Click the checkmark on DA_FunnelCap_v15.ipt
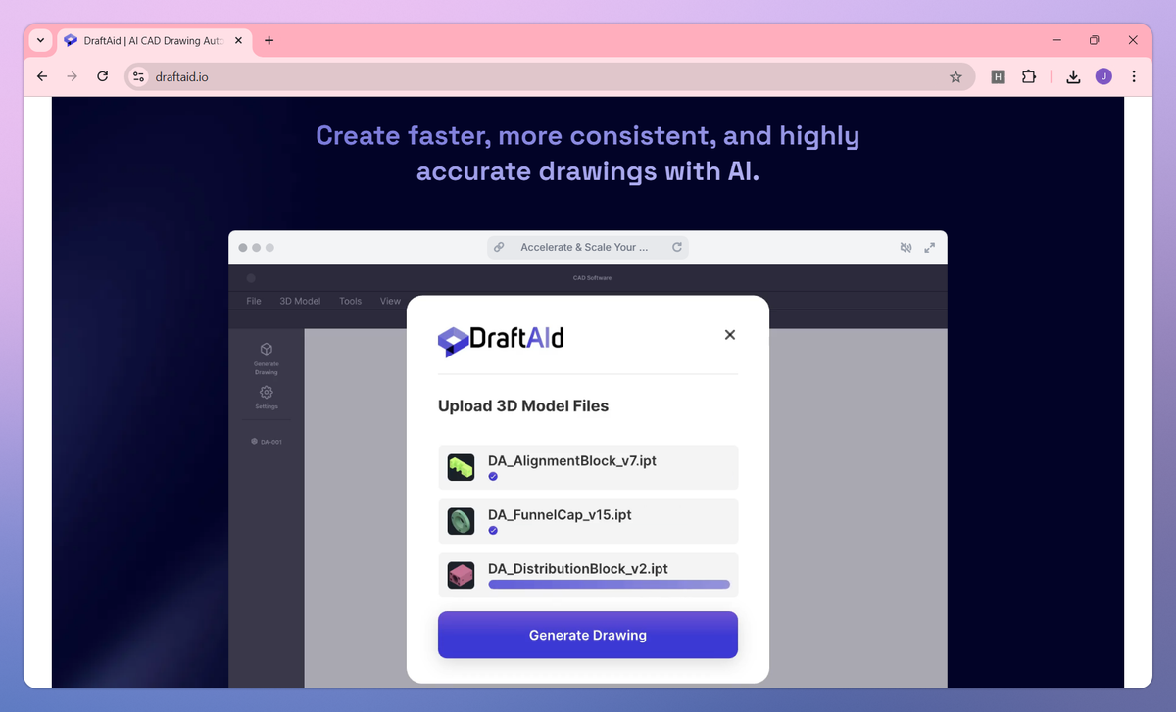Screen dimensions: 1176x712 coord(493,531)
